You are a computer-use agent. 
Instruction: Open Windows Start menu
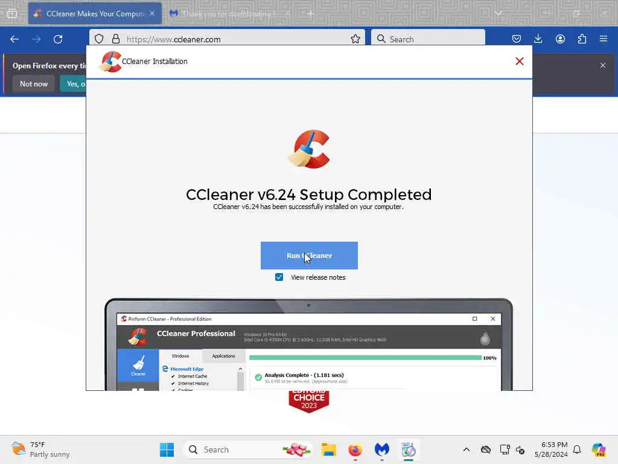point(167,449)
